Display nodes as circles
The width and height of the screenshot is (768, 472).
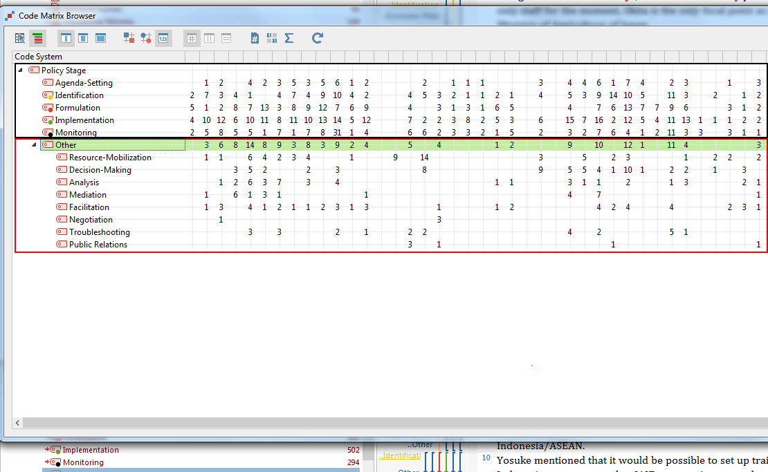click(x=146, y=38)
